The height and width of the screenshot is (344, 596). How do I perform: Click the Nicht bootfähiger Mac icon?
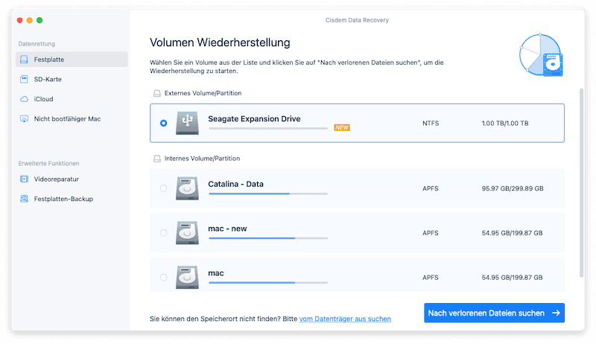[24, 119]
